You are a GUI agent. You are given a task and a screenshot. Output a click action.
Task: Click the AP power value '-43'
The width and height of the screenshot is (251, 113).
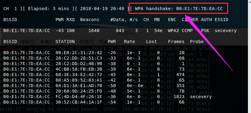59,31
